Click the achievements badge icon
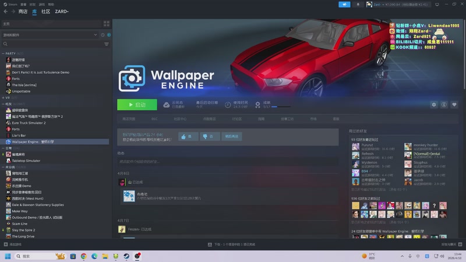This screenshot has height=262, width=466. tap(257, 105)
